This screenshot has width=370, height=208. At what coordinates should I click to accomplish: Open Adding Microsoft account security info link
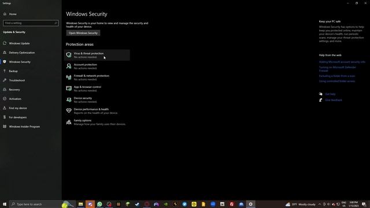point(342,62)
